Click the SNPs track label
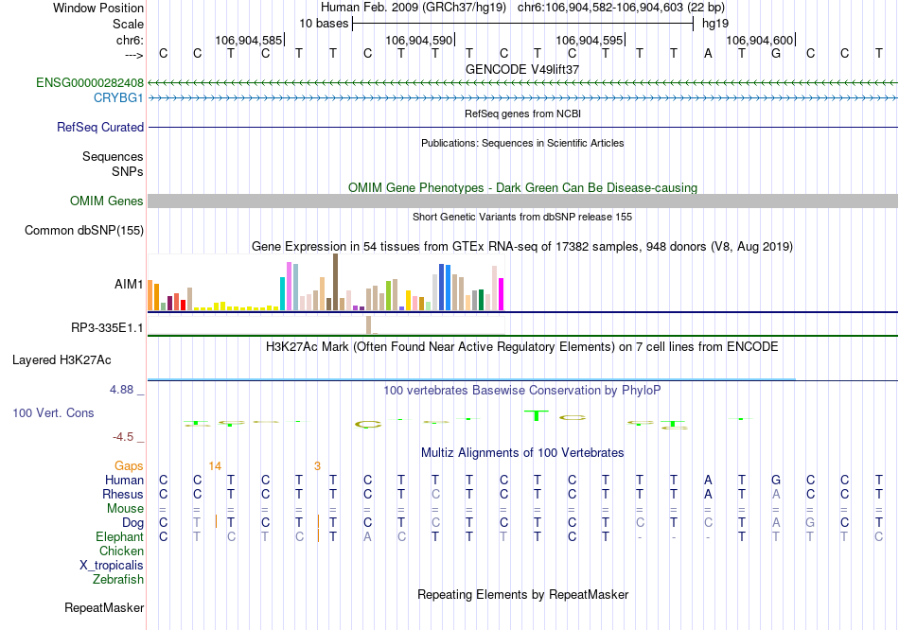This screenshot has width=899, height=630. 128,171
